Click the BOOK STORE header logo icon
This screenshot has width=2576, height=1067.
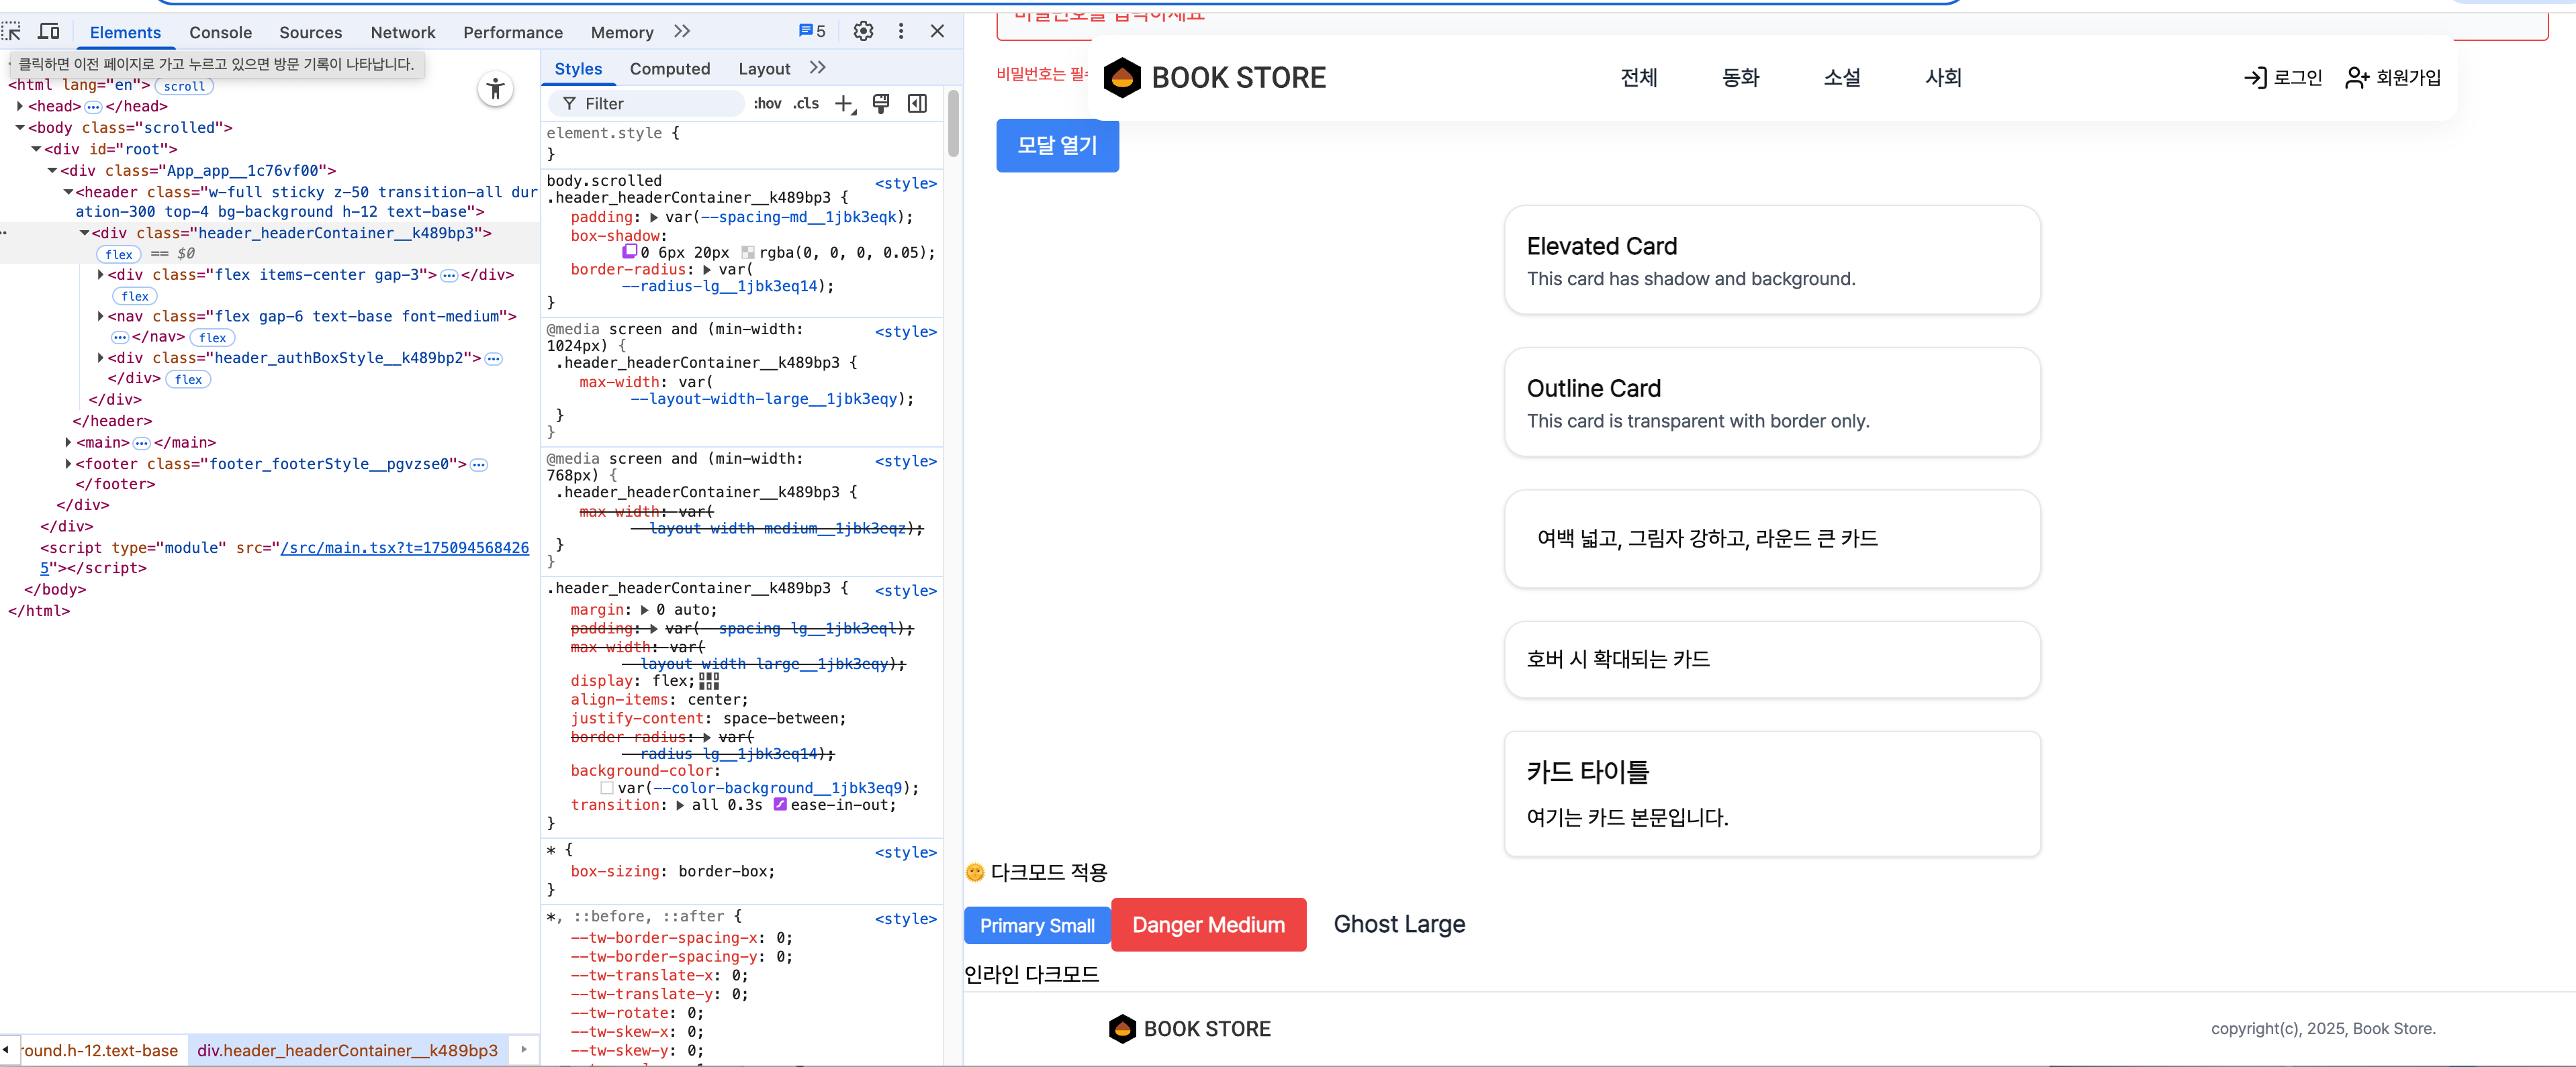pyautogui.click(x=1121, y=78)
